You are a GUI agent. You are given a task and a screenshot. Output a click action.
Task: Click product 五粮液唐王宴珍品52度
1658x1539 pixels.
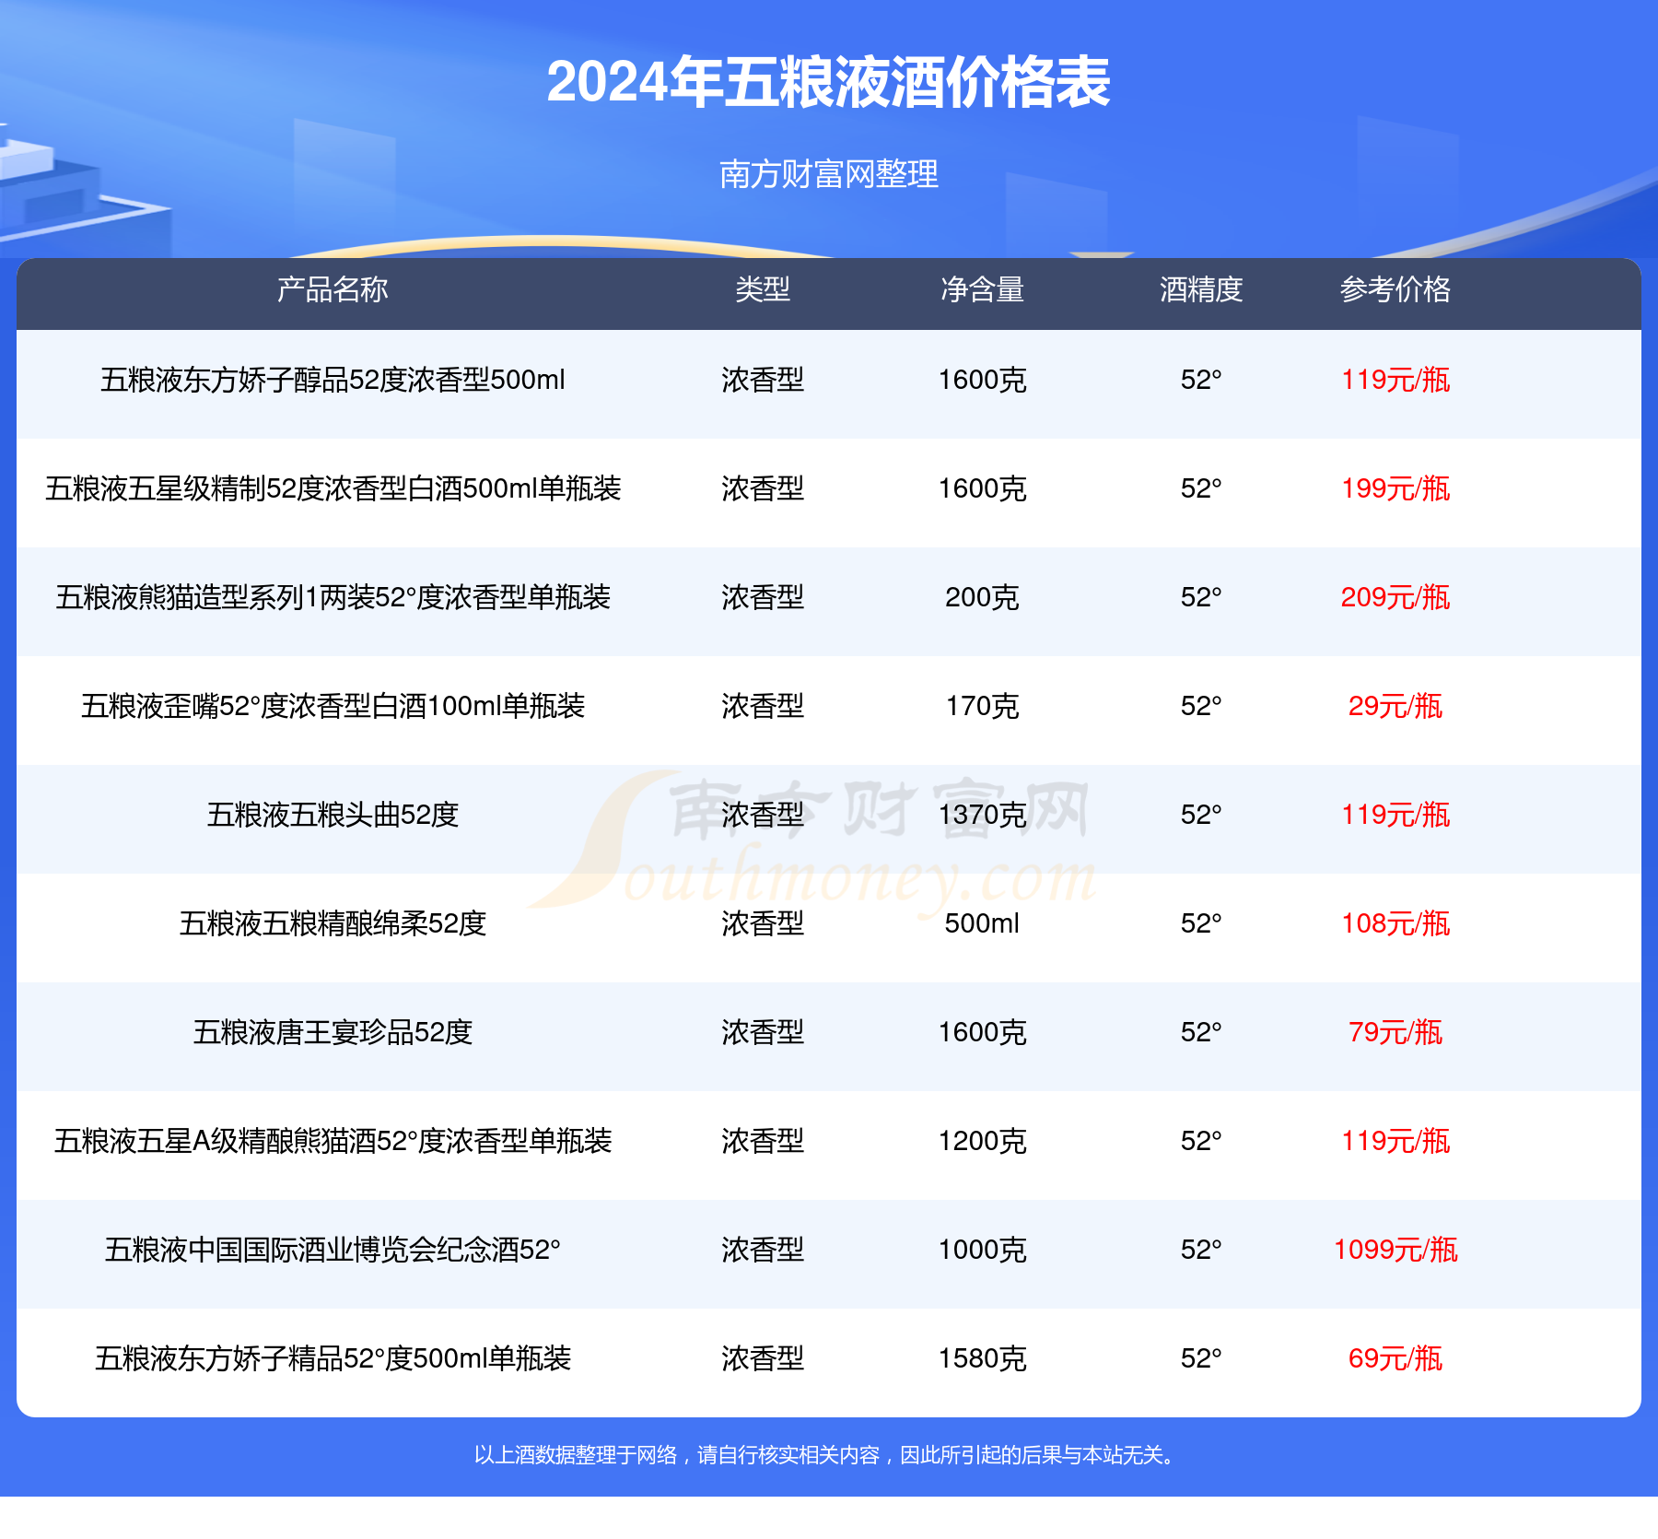coord(333,1032)
